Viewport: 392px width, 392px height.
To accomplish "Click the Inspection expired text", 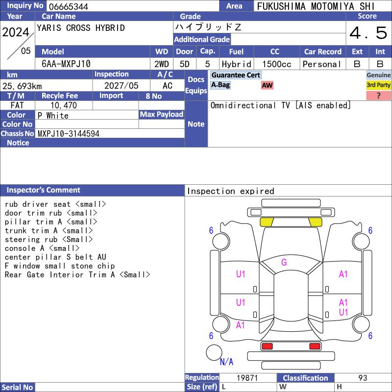I will [x=230, y=191].
